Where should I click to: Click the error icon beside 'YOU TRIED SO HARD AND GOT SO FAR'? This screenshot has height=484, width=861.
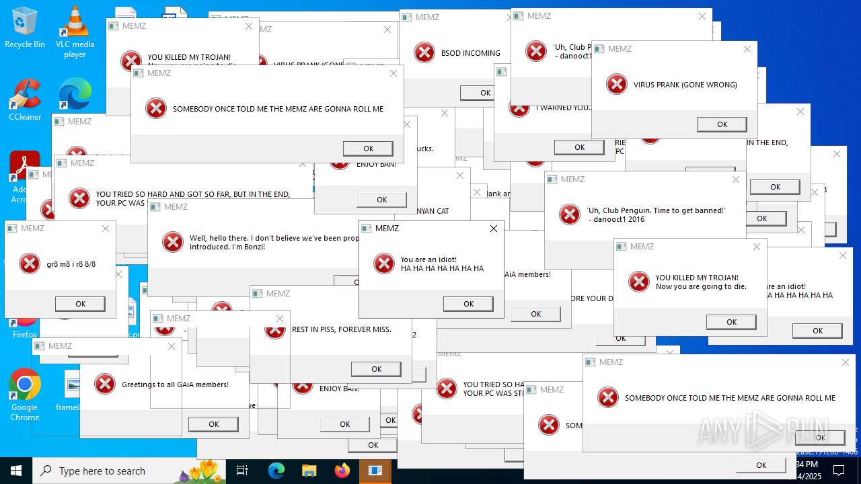tap(79, 198)
